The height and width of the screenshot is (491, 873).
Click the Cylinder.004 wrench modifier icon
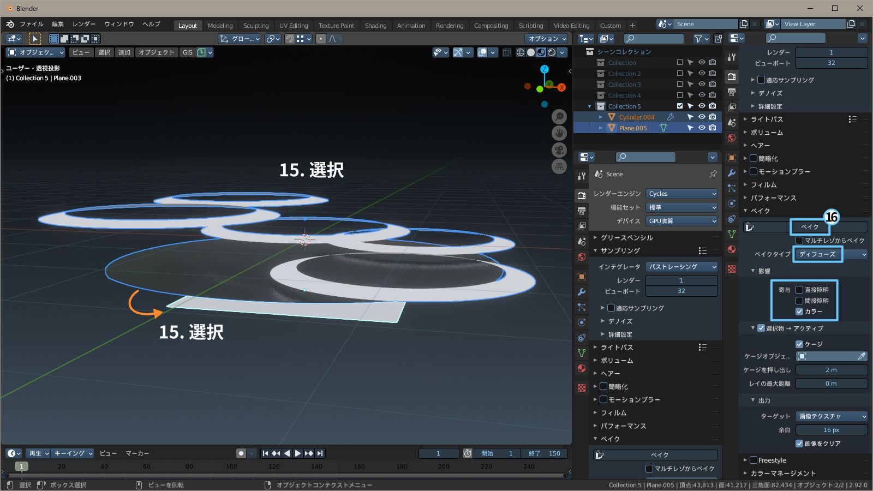pos(671,117)
